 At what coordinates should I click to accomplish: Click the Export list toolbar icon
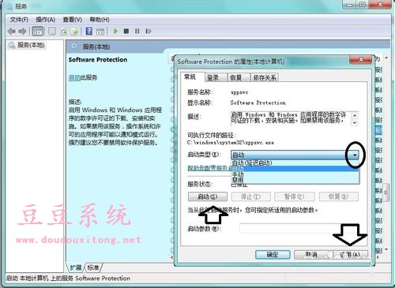tap(75, 32)
